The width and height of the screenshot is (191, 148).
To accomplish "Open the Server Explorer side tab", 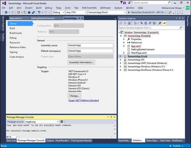I will click(x=3, y=23).
